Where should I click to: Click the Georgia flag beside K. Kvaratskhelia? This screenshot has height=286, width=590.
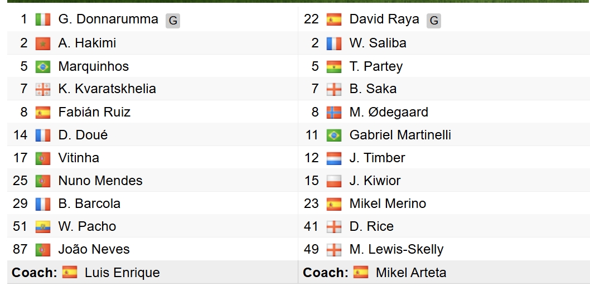pos(42,89)
